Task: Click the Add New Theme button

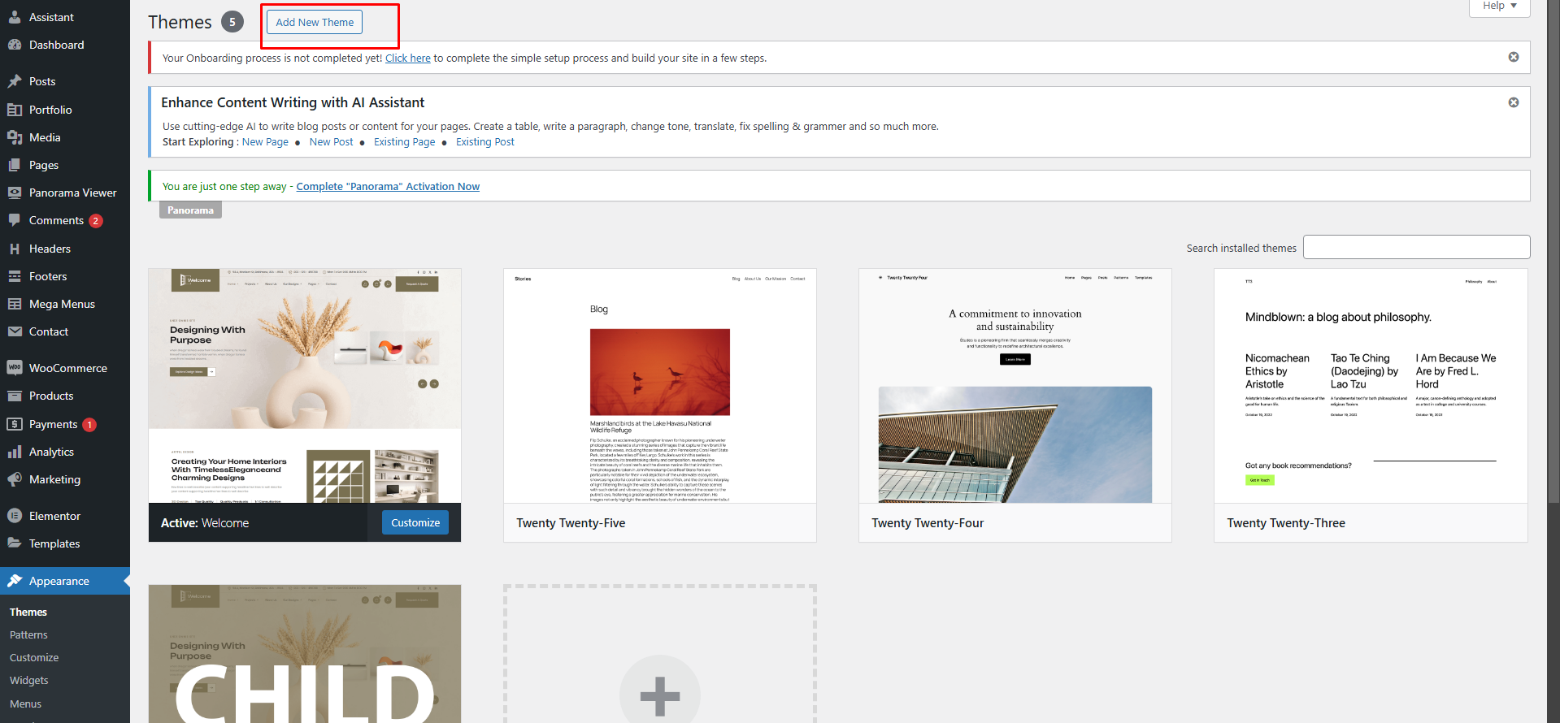Action: click(x=315, y=22)
